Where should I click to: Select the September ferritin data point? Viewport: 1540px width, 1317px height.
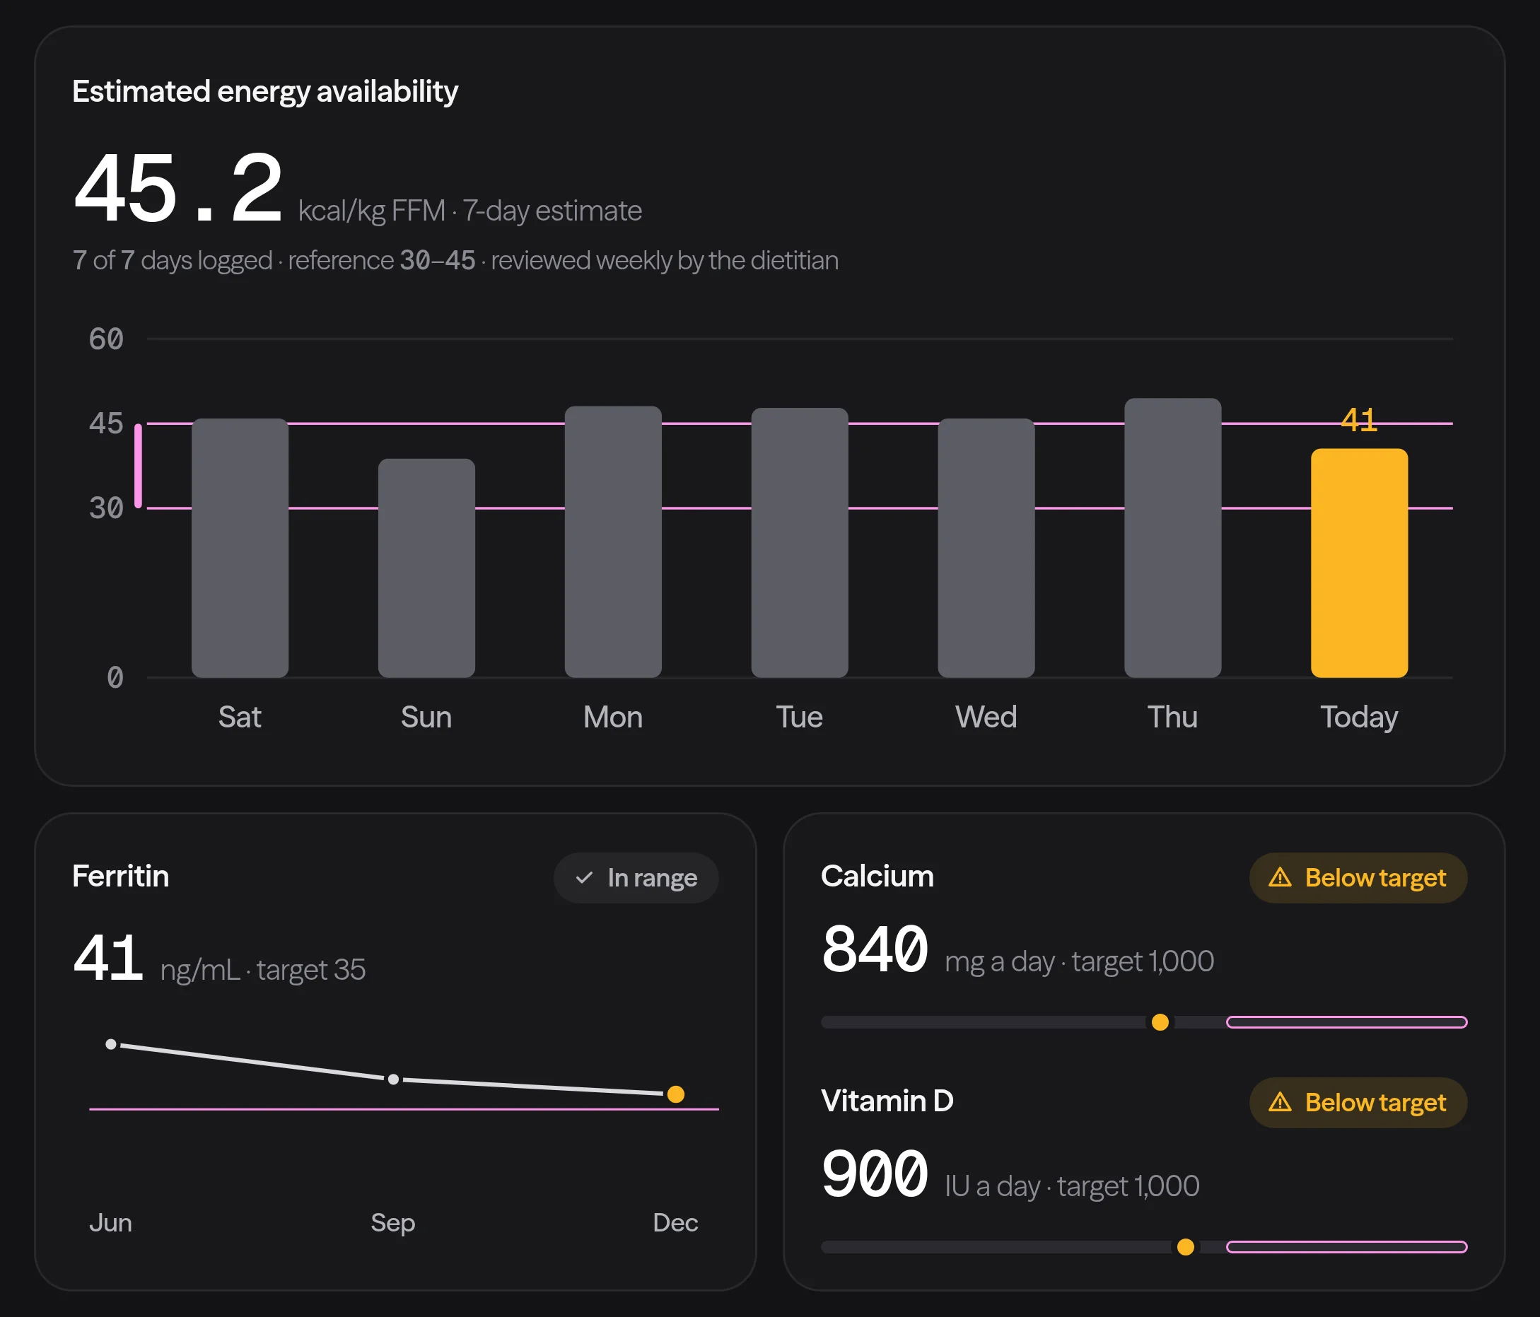393,1079
